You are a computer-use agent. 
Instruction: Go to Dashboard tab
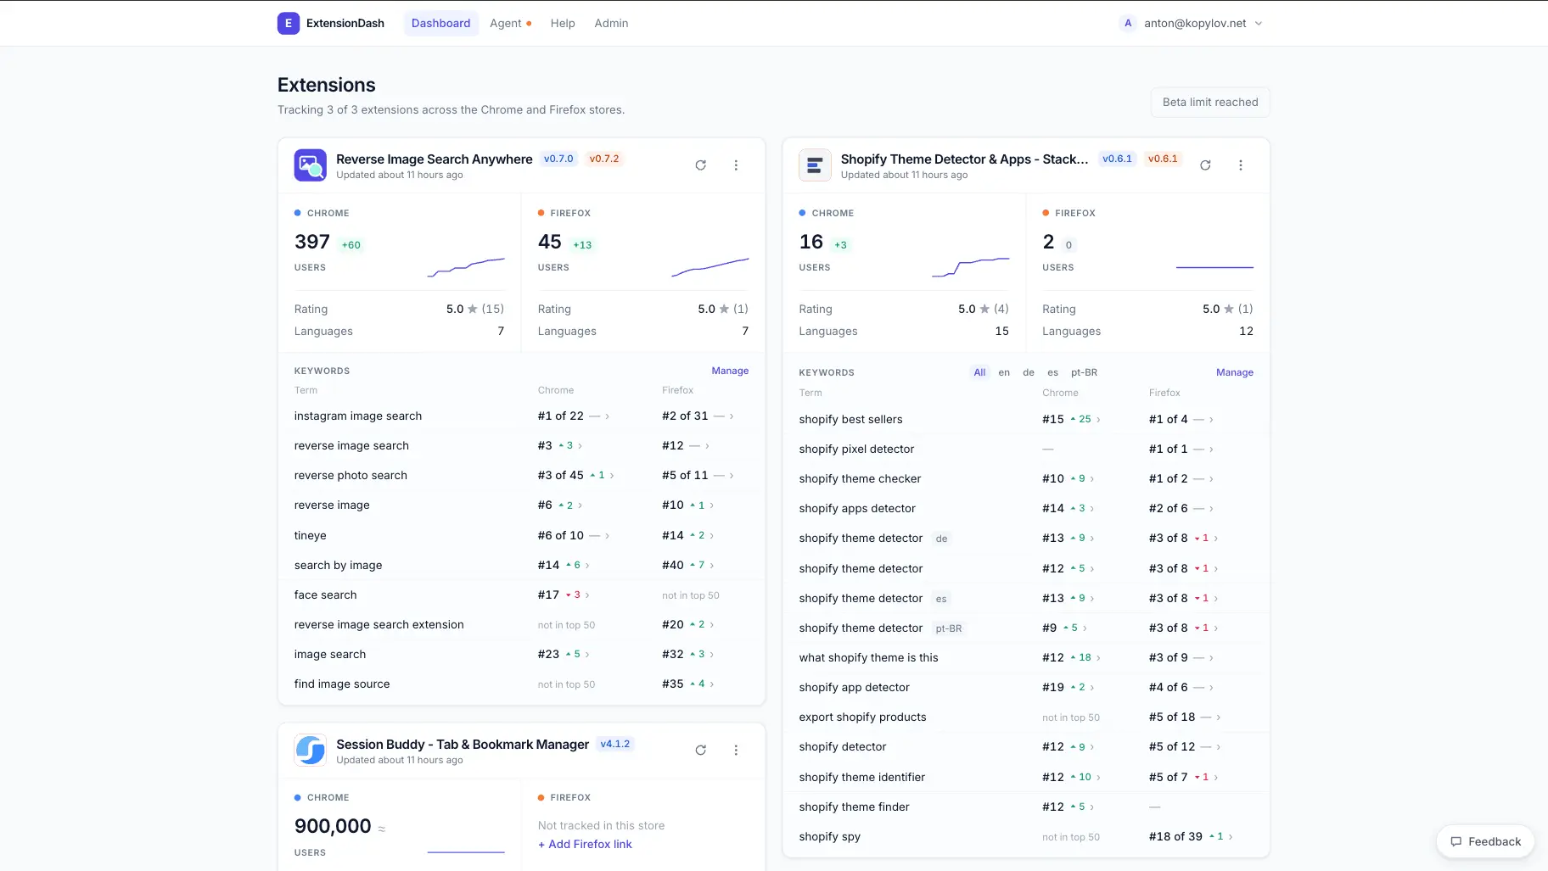(x=440, y=23)
